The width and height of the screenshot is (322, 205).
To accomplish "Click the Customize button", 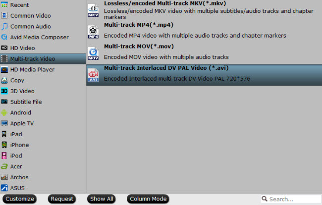I will (x=20, y=199).
